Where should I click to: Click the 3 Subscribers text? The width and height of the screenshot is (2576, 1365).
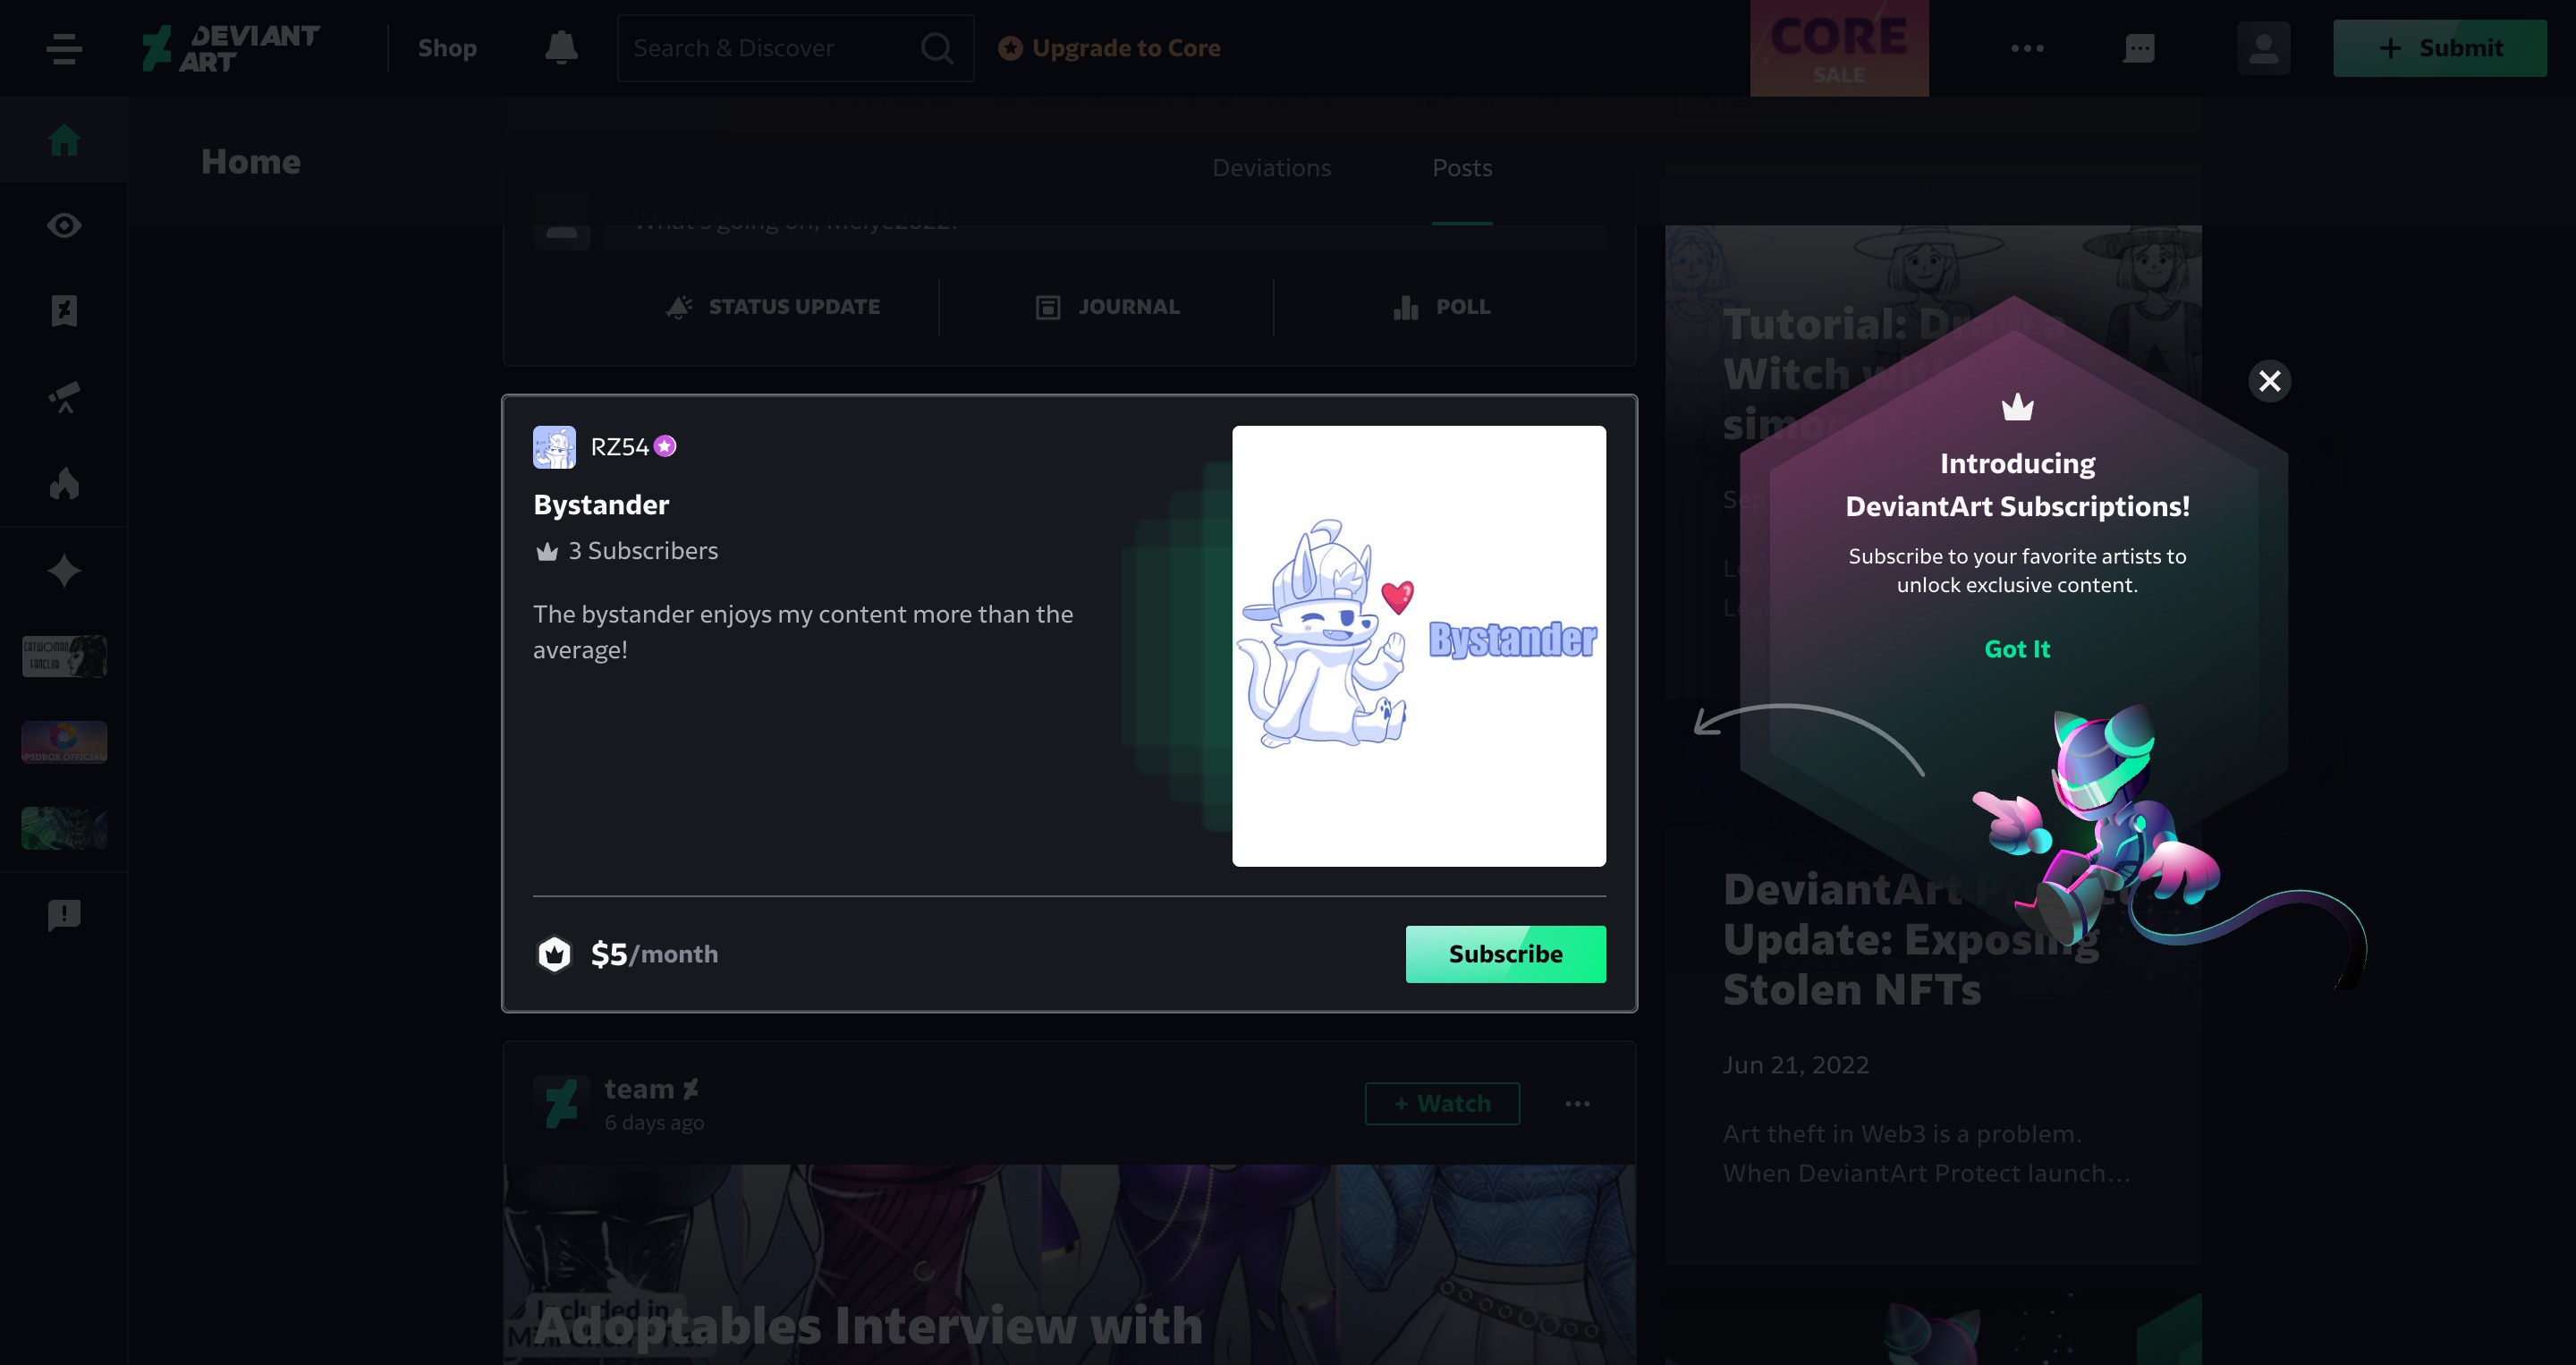(643, 551)
